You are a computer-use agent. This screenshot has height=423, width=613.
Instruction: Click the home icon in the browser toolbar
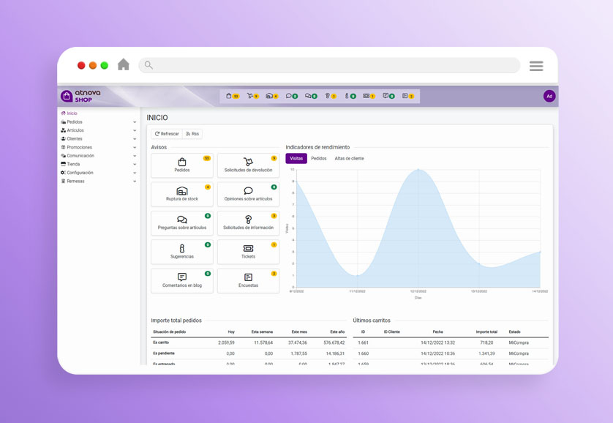[x=124, y=64]
